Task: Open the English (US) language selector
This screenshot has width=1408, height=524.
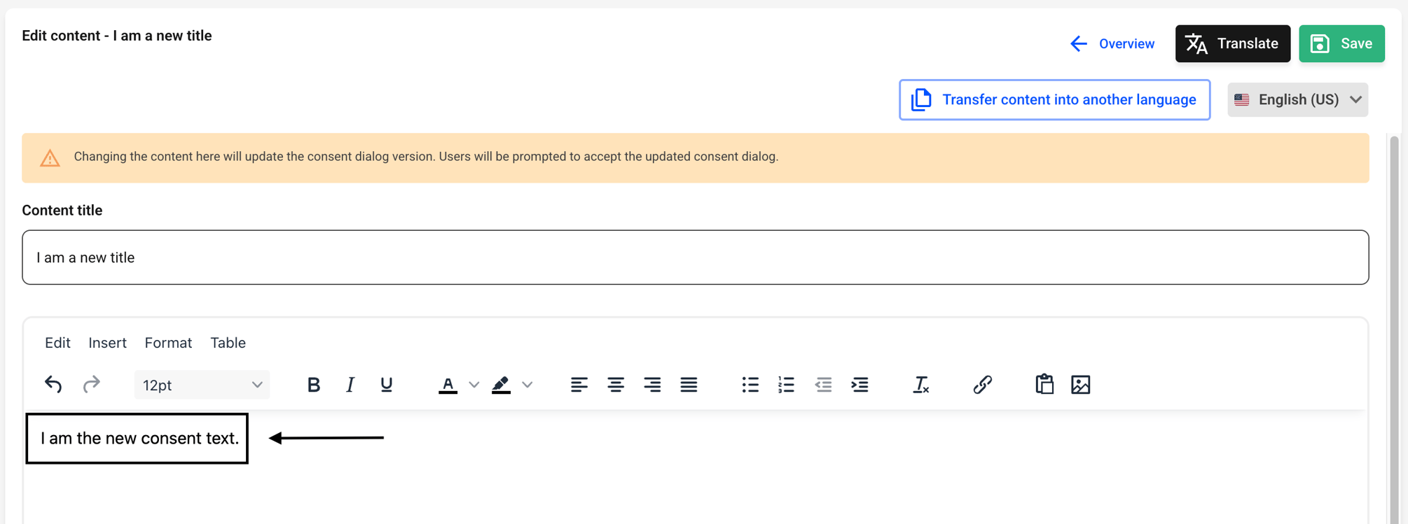Action: [1297, 99]
